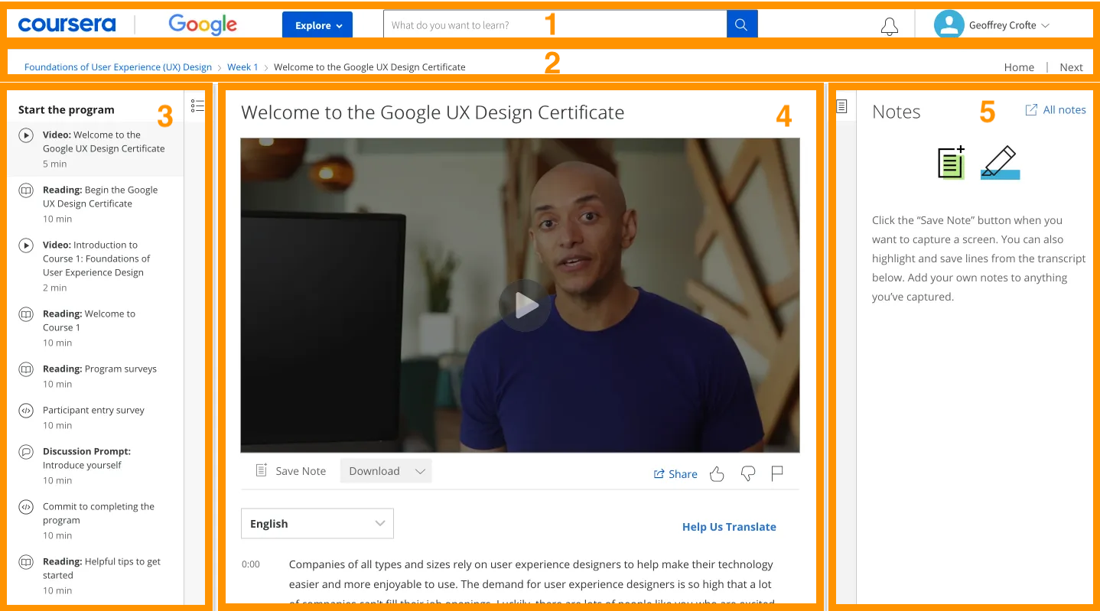Click play icon beside Introduction to Course 1
Viewport: 1100px width, 611px height.
point(26,245)
